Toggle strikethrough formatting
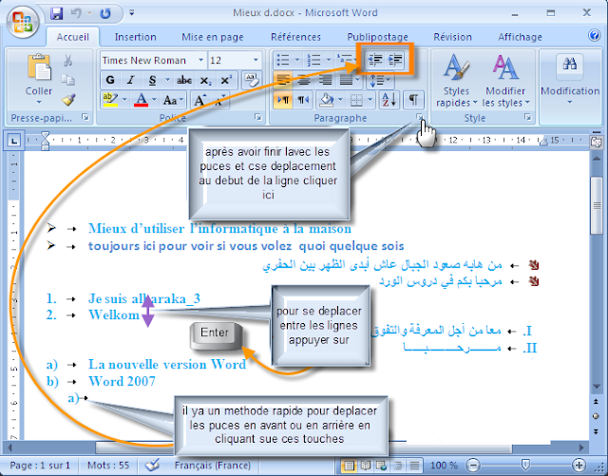The width and height of the screenshot is (608, 476). [x=184, y=81]
